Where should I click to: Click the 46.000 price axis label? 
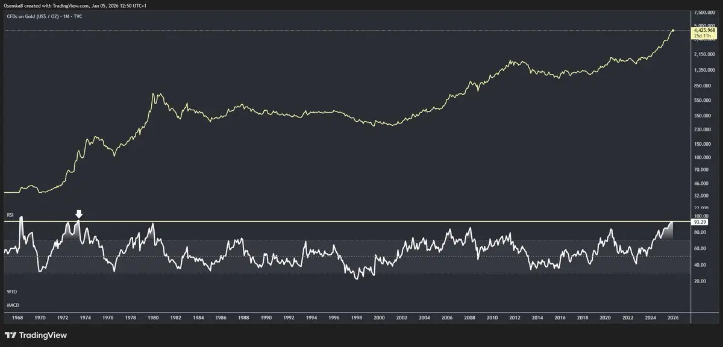pyautogui.click(x=702, y=183)
